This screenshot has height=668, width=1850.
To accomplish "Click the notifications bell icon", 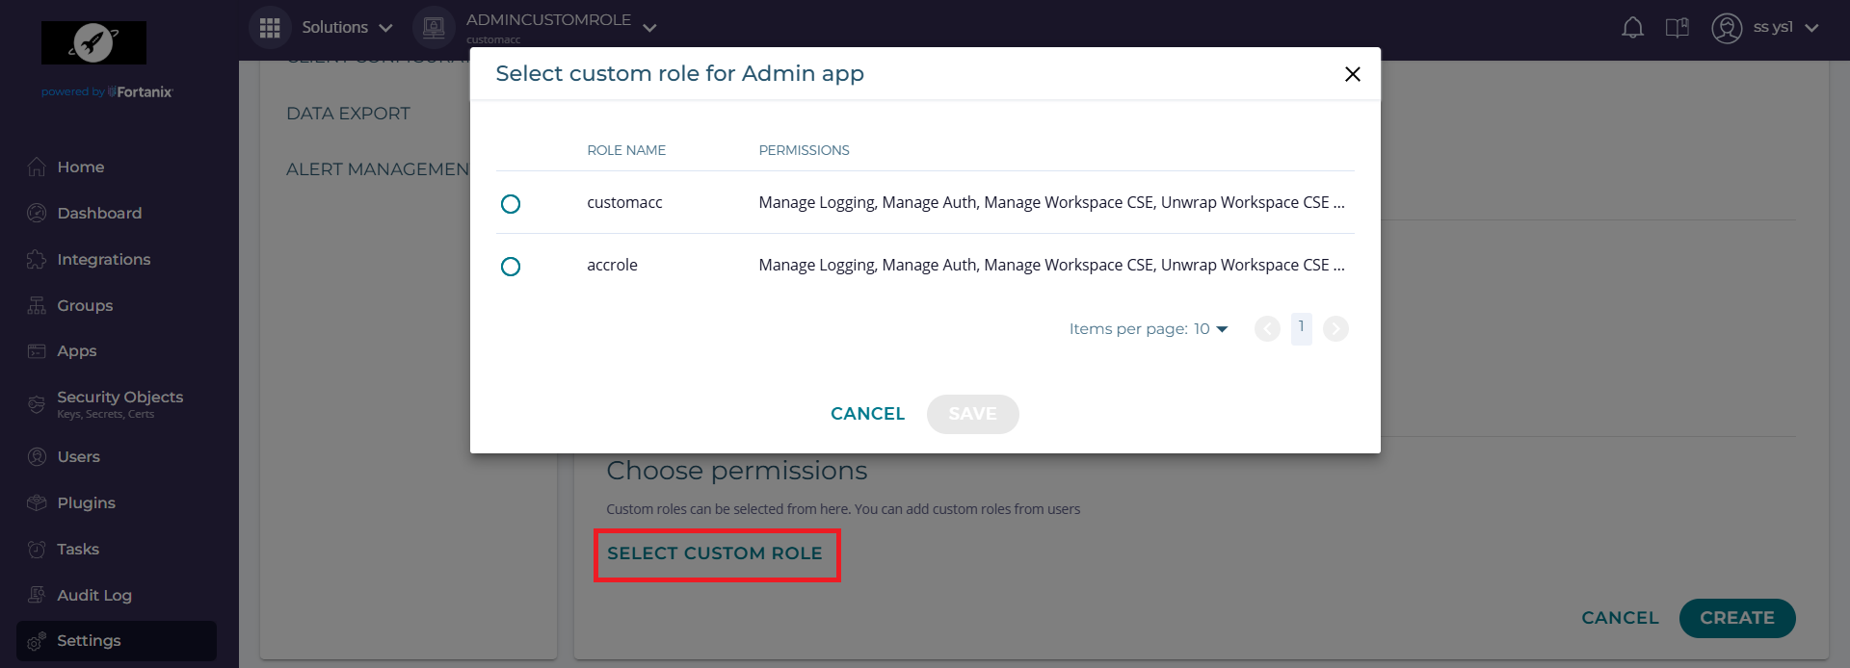I will click(1632, 28).
